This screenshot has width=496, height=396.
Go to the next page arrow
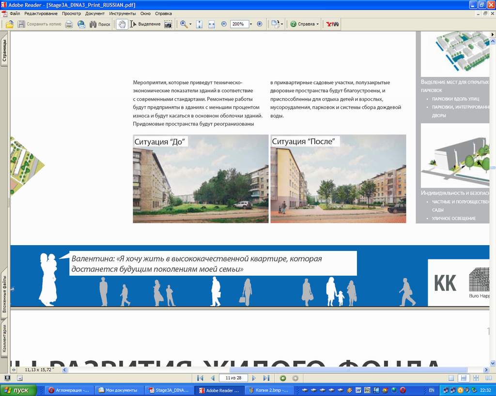[x=254, y=378]
